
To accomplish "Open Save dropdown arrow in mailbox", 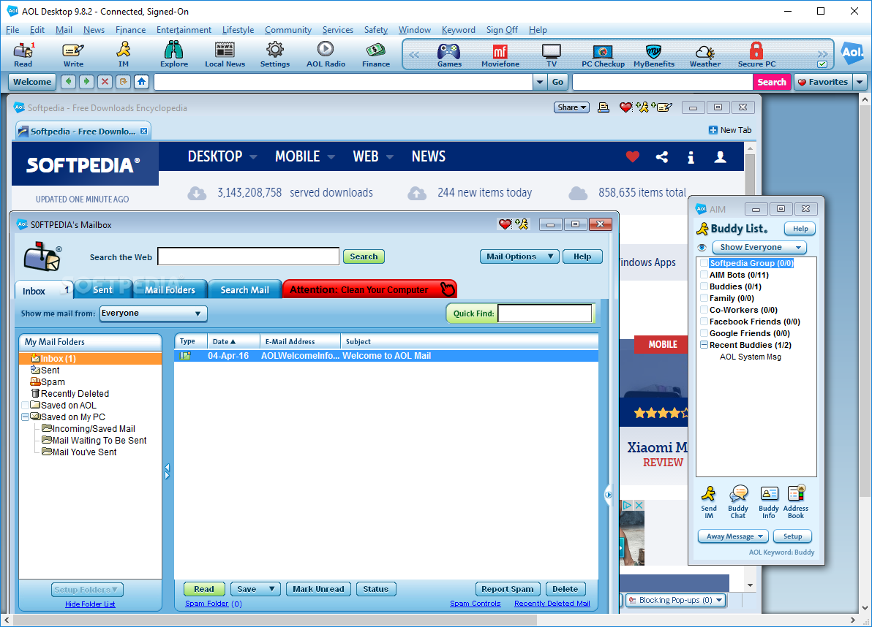I will [x=271, y=589].
